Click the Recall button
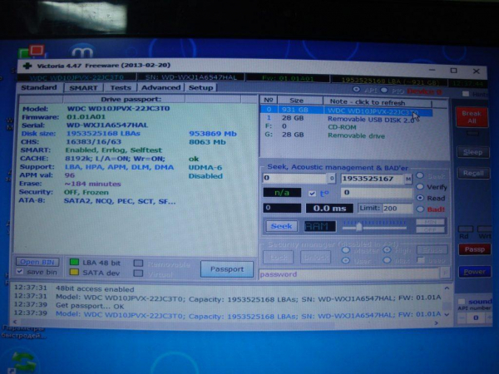The width and height of the screenshot is (499, 374). pos(473,174)
